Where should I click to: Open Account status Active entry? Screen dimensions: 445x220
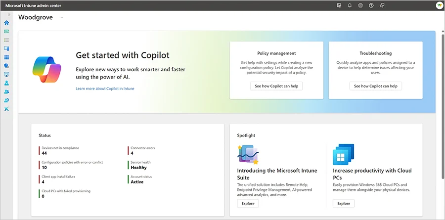pyautogui.click(x=140, y=179)
